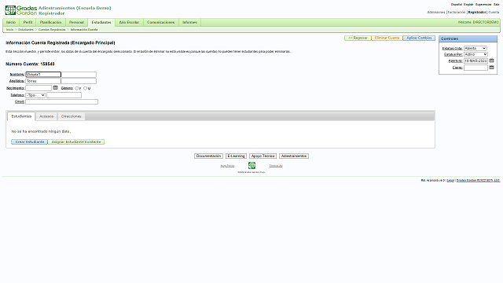This screenshot has height=283, width=503.
Task: Open the Registrador module link
Action: point(477,13)
